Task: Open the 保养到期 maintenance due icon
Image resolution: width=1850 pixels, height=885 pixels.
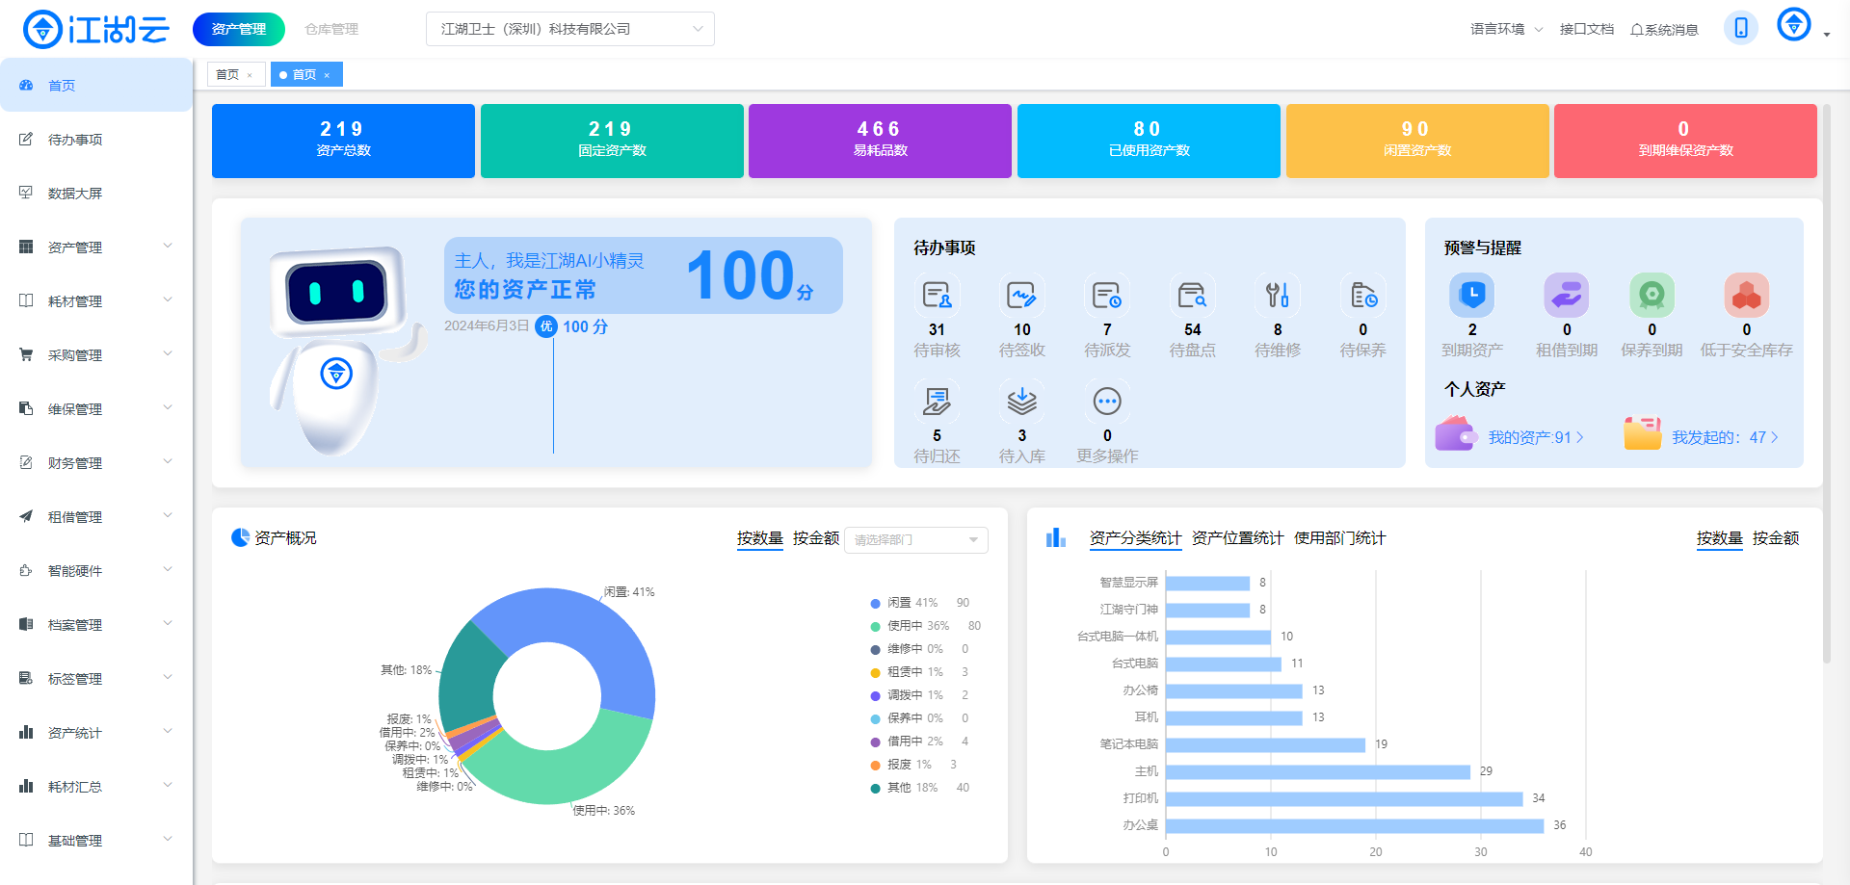Action: (x=1652, y=295)
